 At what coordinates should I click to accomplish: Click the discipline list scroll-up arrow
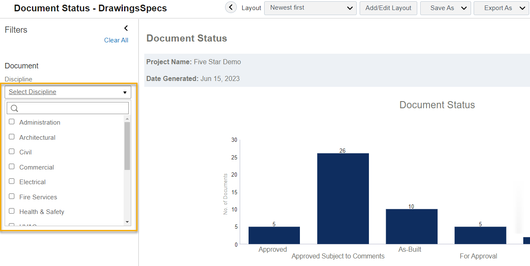(x=127, y=119)
